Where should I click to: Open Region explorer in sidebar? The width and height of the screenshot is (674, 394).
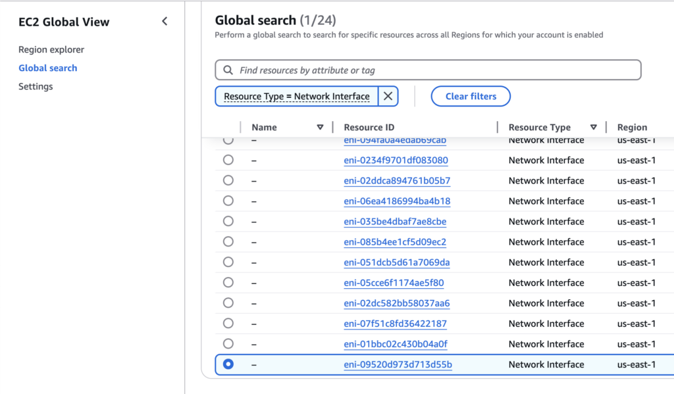point(51,49)
